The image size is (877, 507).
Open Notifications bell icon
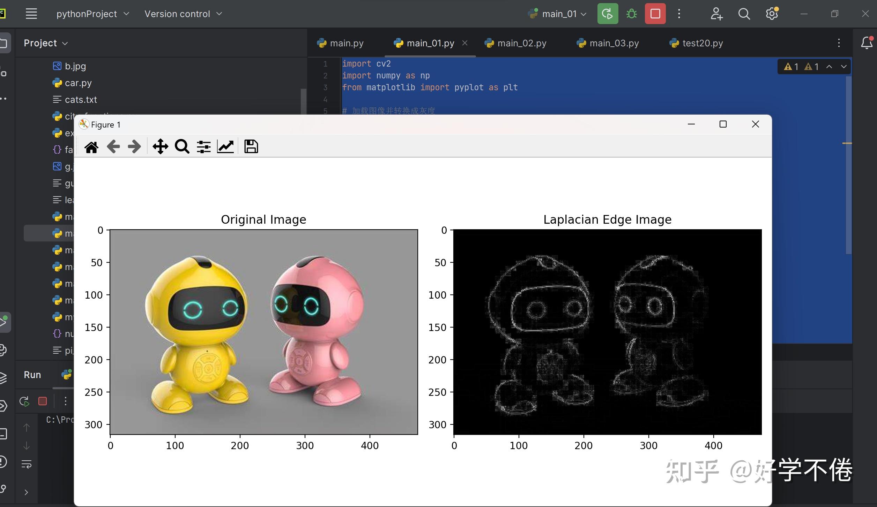click(x=867, y=43)
